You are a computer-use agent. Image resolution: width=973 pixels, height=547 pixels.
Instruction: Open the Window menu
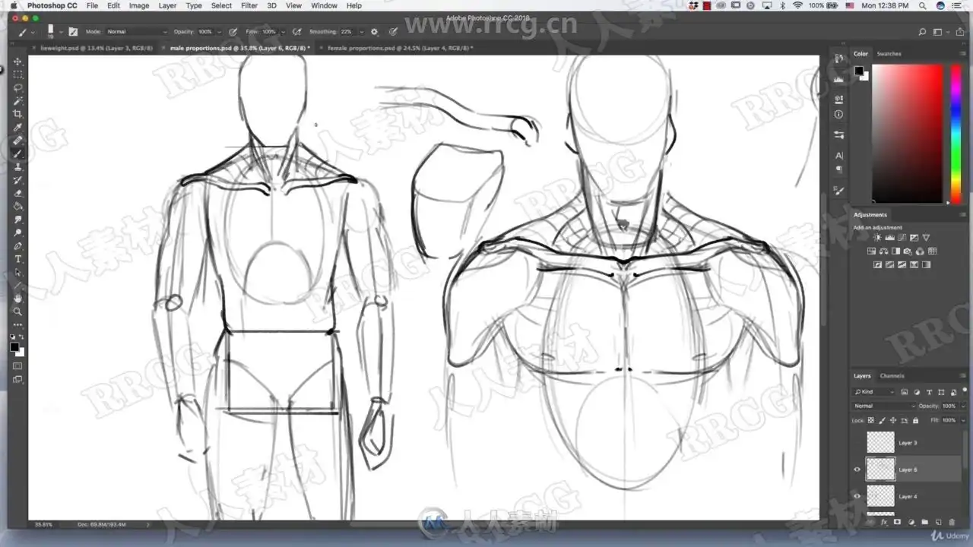coord(324,5)
